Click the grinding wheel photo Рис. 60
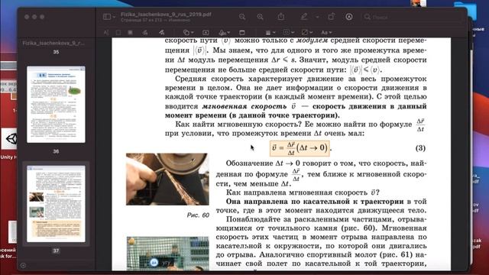The width and height of the screenshot is (489, 275). coord(167,179)
